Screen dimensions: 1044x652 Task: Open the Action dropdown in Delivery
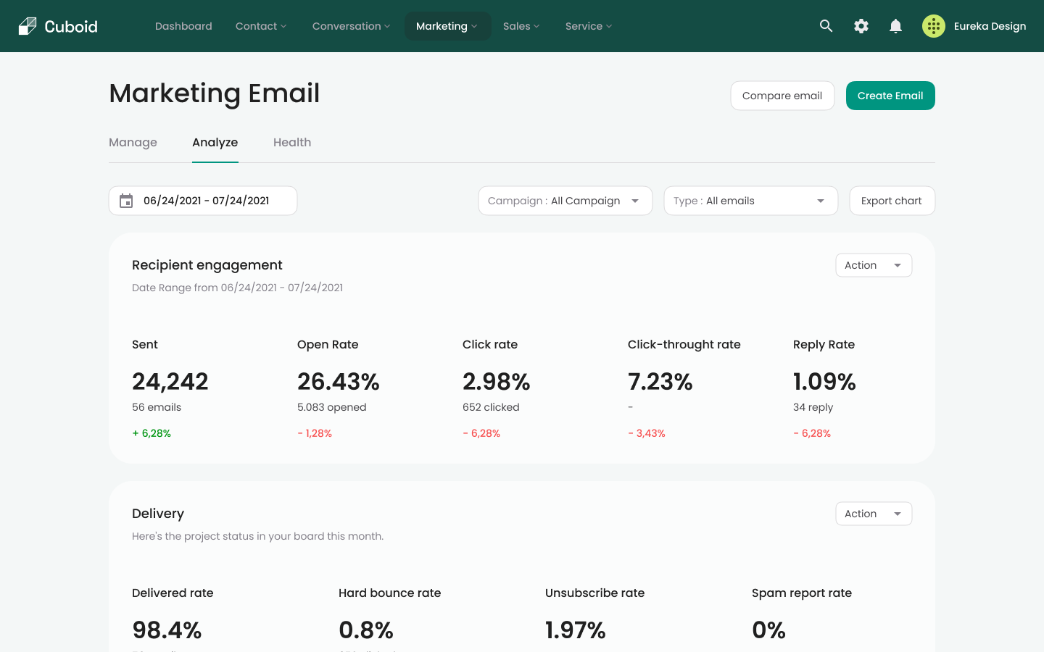[x=874, y=514]
